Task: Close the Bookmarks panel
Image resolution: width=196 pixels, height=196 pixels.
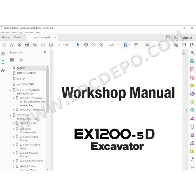Action: coord(45,52)
